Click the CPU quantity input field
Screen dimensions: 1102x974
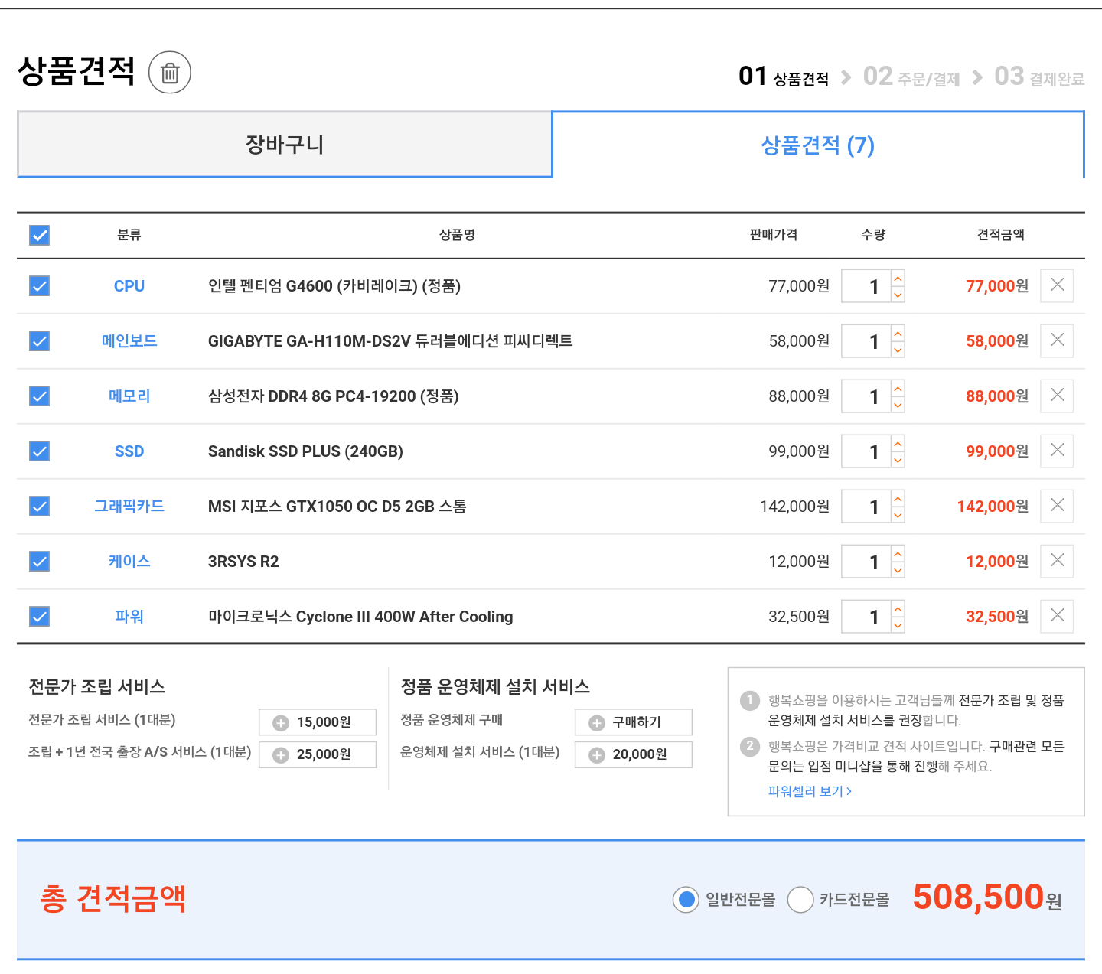coord(866,286)
